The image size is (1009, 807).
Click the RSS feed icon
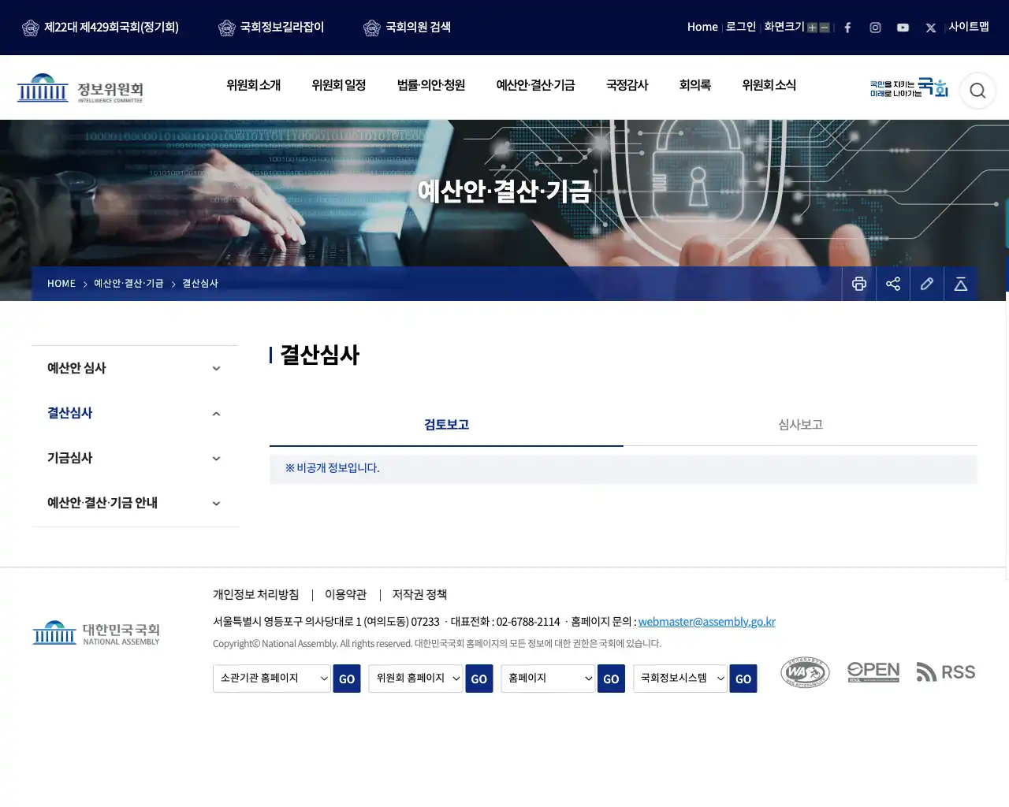pos(946,672)
